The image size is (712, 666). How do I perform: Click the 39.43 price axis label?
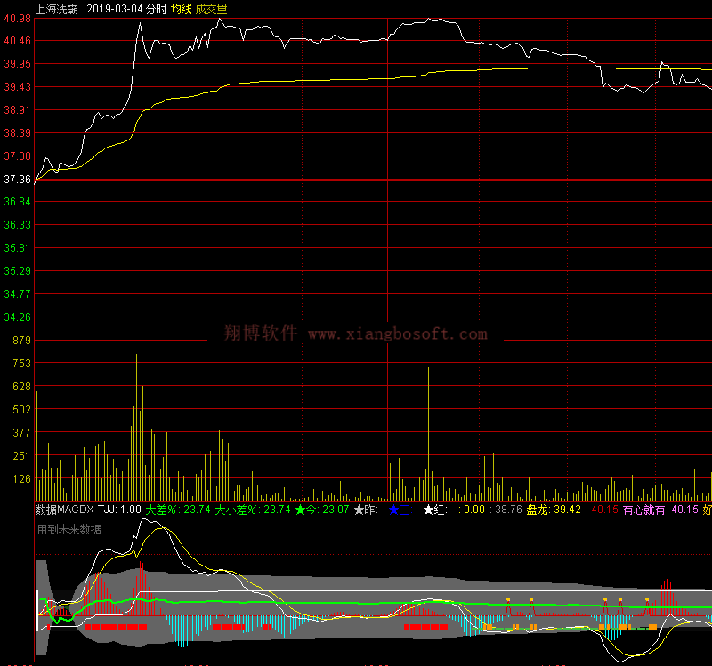(x=17, y=86)
